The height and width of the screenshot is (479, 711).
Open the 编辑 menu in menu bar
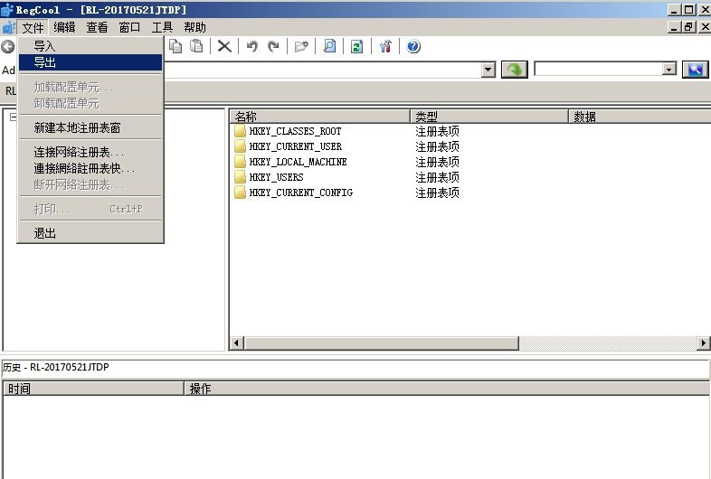[64, 27]
